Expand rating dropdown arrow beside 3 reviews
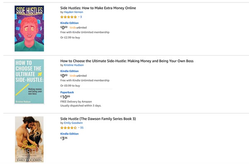The width and height of the screenshot is (249, 164). (79, 17)
